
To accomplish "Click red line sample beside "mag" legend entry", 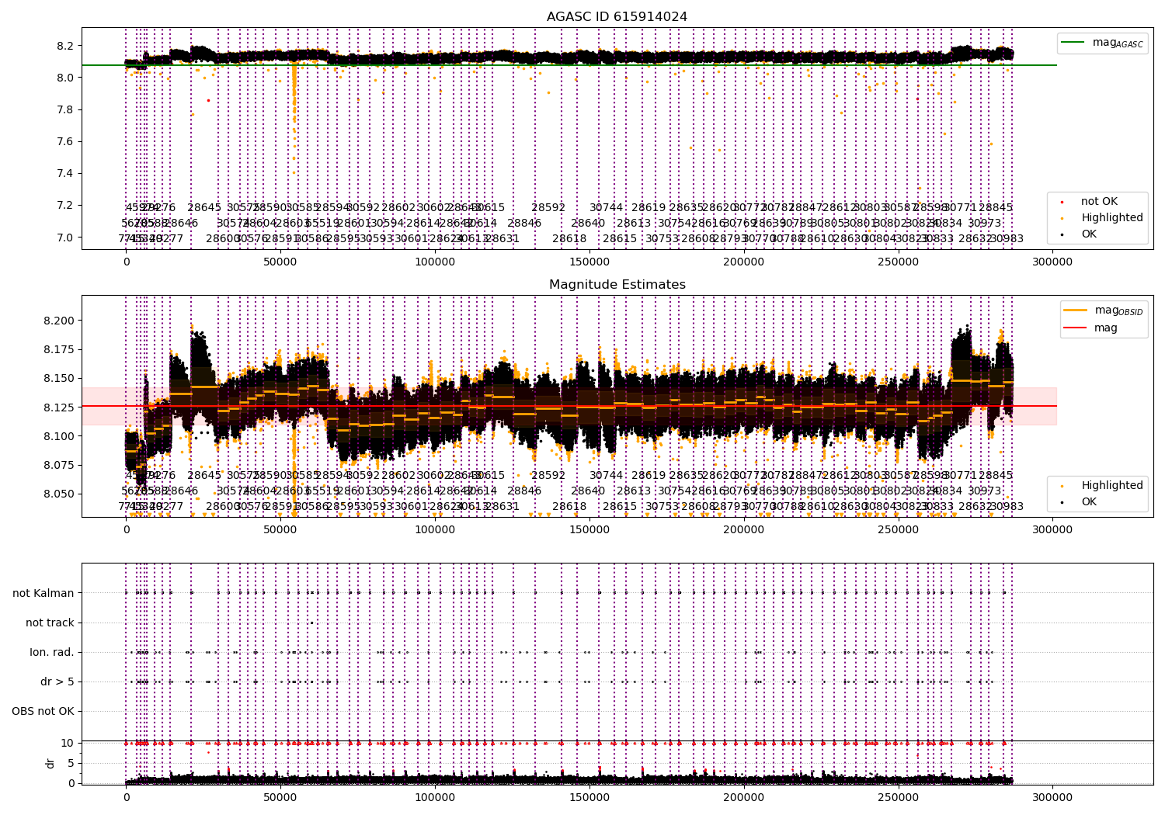I will [1076, 328].
